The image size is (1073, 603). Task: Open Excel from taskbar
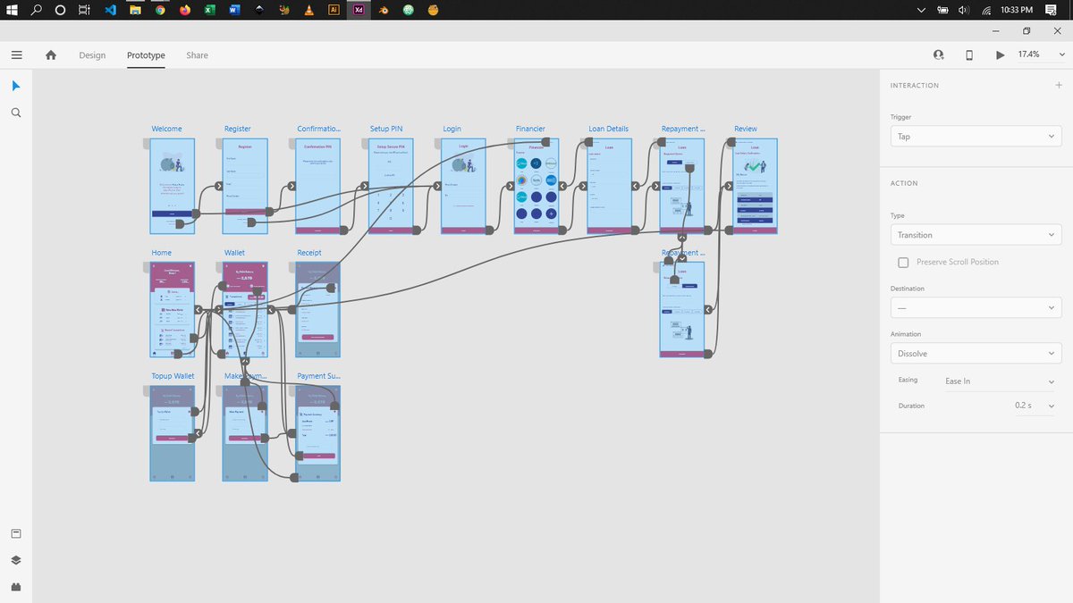209,10
